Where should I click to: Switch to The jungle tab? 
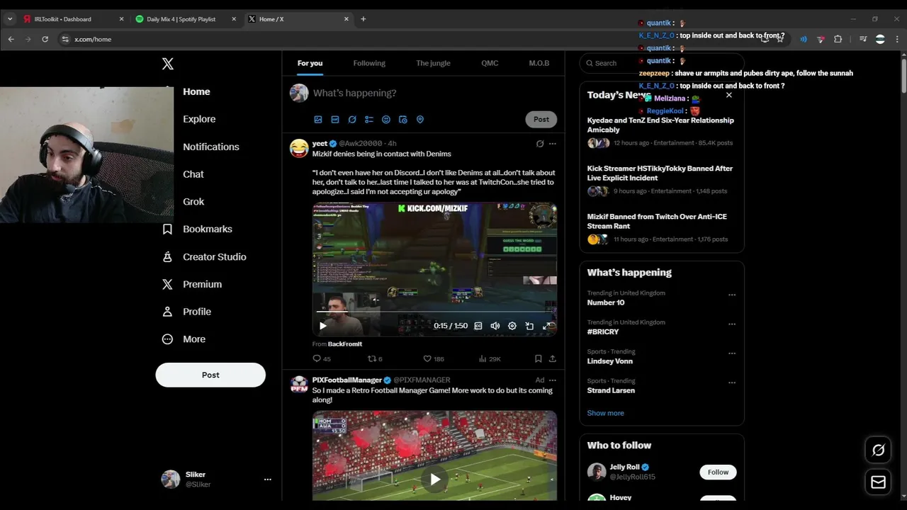[433, 63]
